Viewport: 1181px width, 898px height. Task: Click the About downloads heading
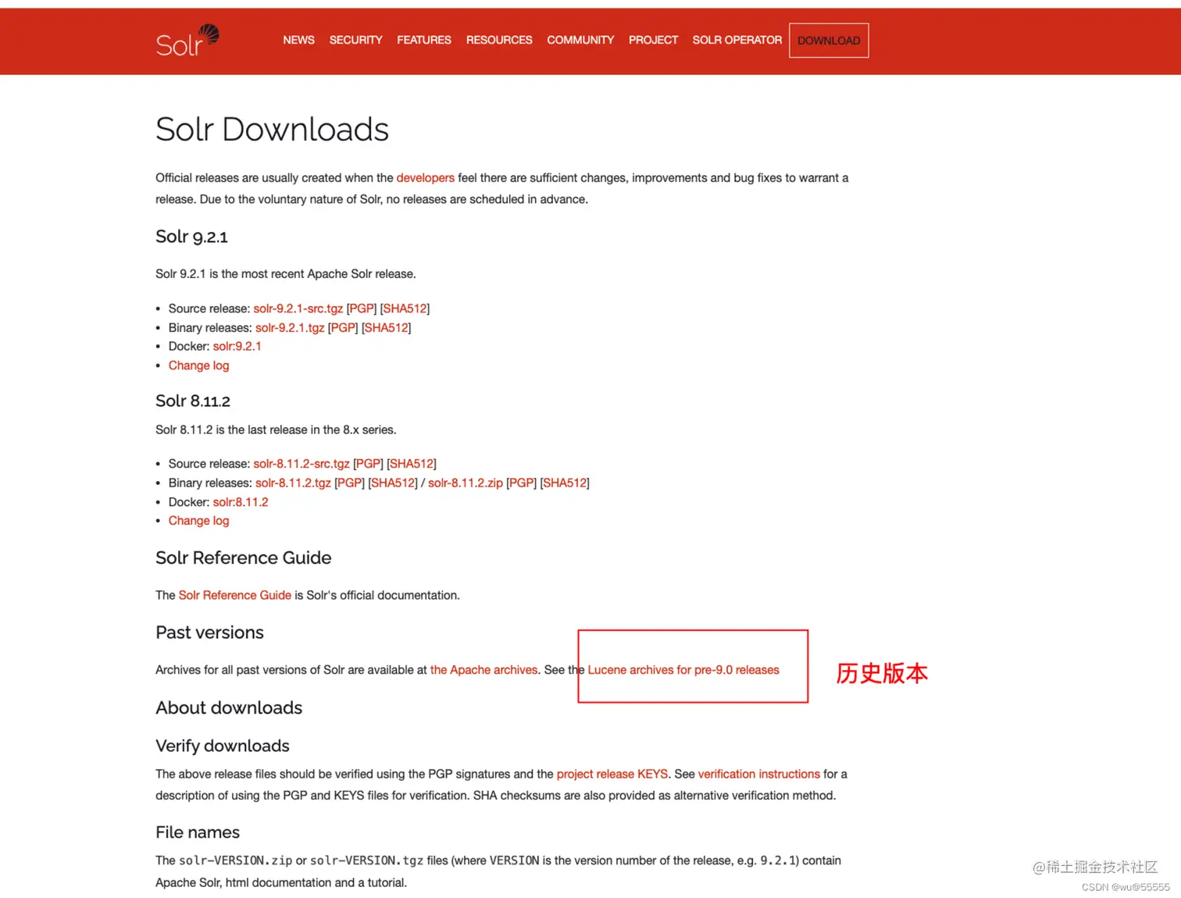[x=229, y=707]
